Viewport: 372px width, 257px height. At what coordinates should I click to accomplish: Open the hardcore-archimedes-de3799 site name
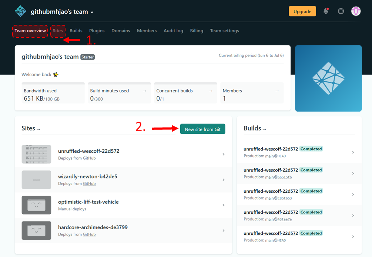point(93,227)
